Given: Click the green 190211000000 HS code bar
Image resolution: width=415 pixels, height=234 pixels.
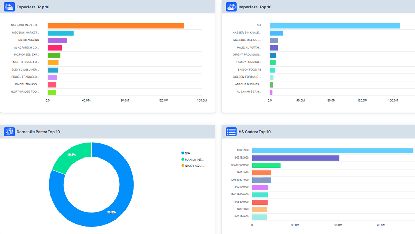Looking at the screenshot, I should tap(266, 165).
